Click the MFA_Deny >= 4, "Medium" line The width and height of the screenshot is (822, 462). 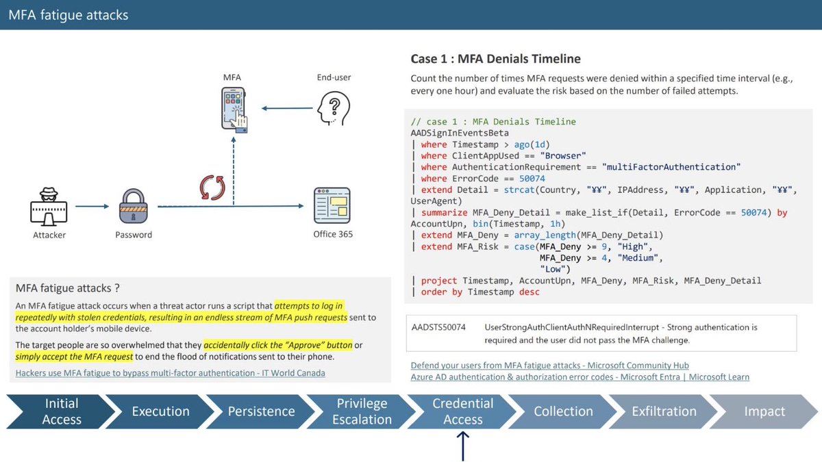coord(602,258)
